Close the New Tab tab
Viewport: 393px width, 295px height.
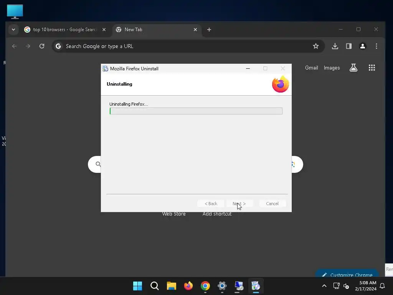click(x=195, y=30)
